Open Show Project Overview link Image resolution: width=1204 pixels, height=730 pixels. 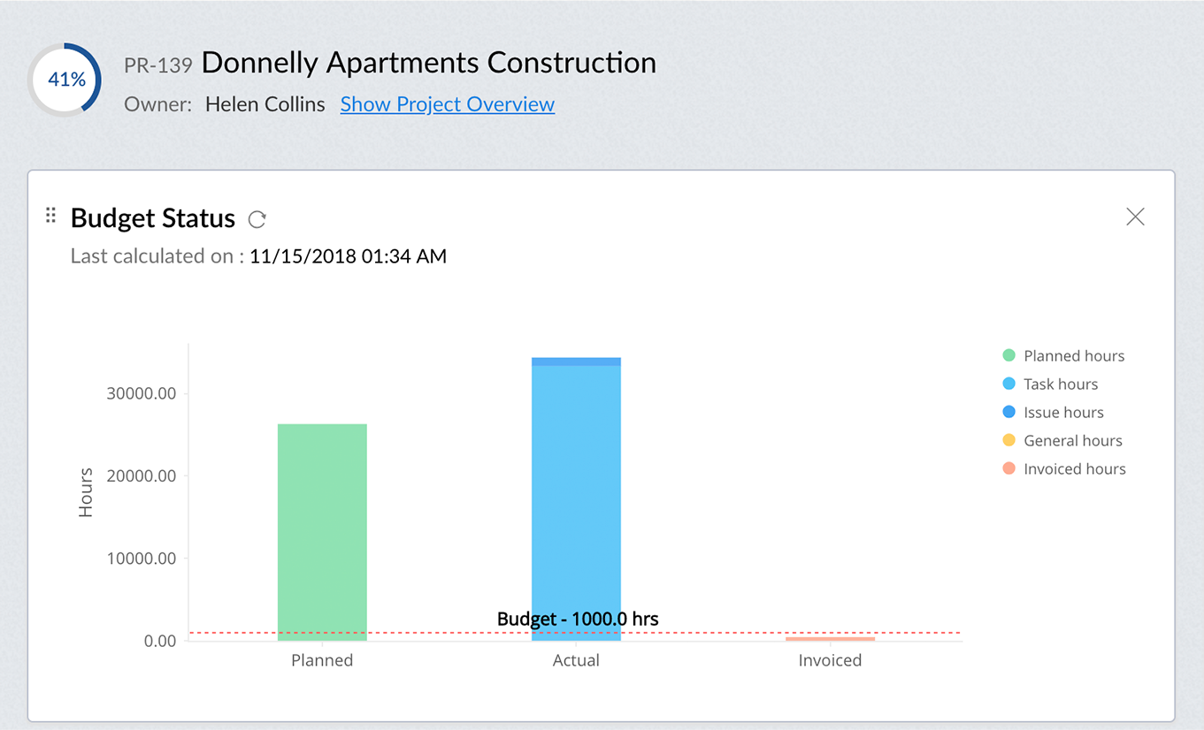(448, 104)
